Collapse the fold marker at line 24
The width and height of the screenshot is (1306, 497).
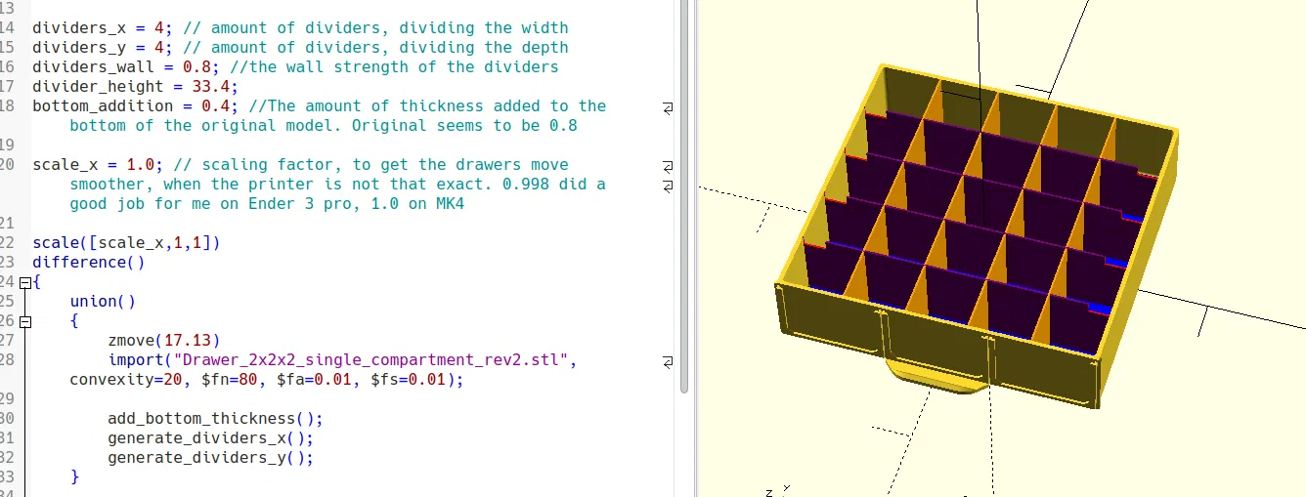click(x=25, y=282)
